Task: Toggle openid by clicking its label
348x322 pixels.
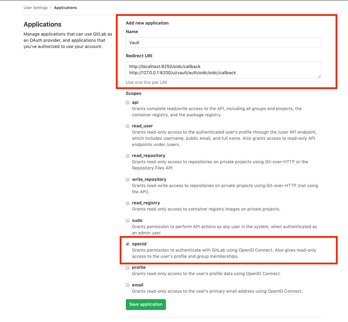Action: [x=139, y=244]
